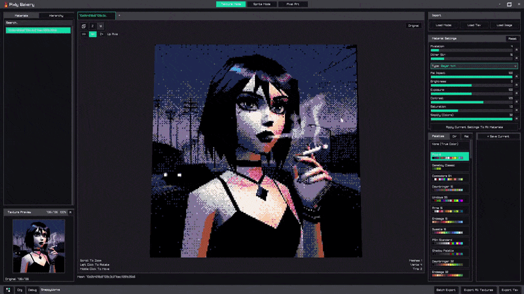
Task: Select the Endesga 16 palette
Action: (449, 220)
